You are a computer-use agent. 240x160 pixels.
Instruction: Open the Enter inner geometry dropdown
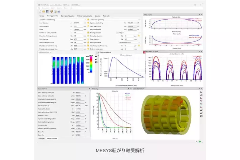pos(115,20)
